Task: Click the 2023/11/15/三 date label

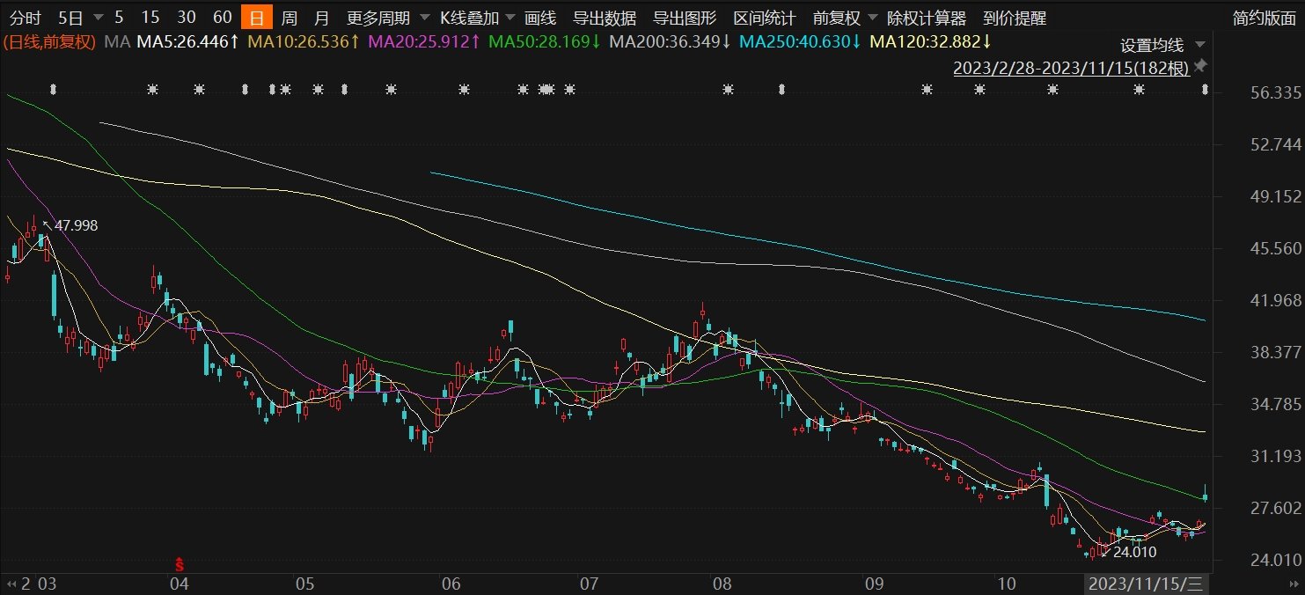Action: (x=1146, y=584)
